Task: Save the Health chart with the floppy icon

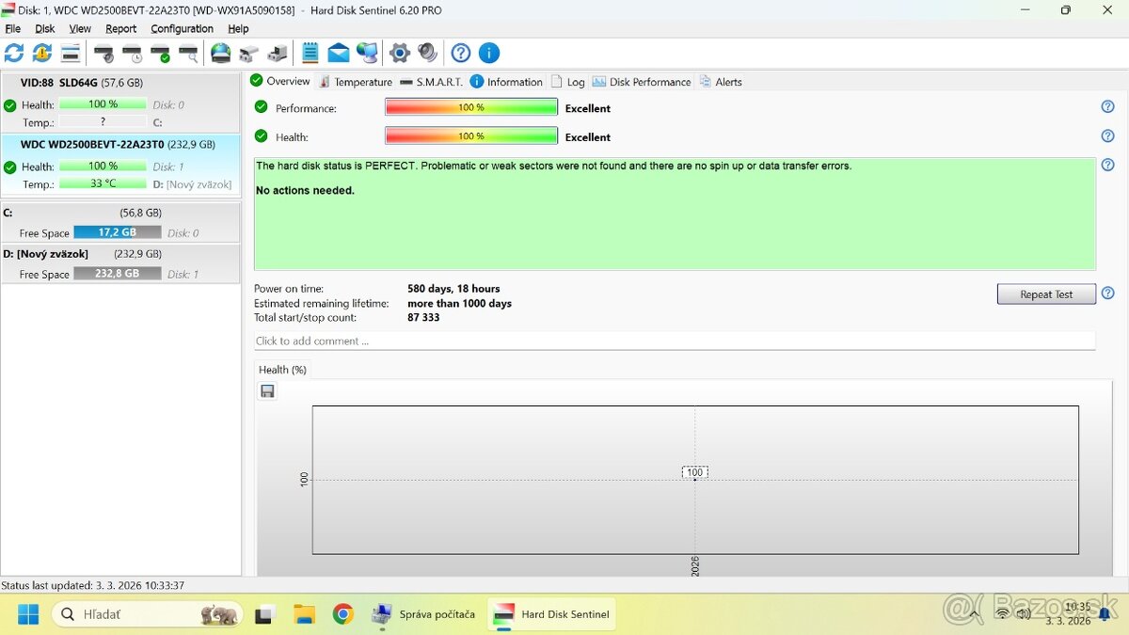Action: [267, 390]
